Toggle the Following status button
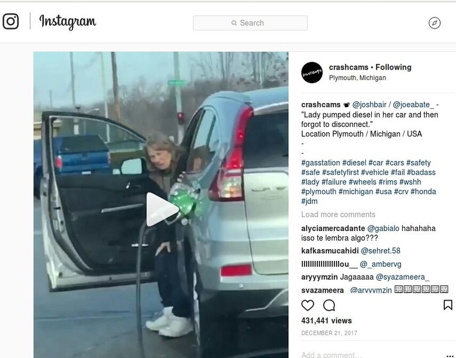Viewport: 456px width, 358px height. 393,67
